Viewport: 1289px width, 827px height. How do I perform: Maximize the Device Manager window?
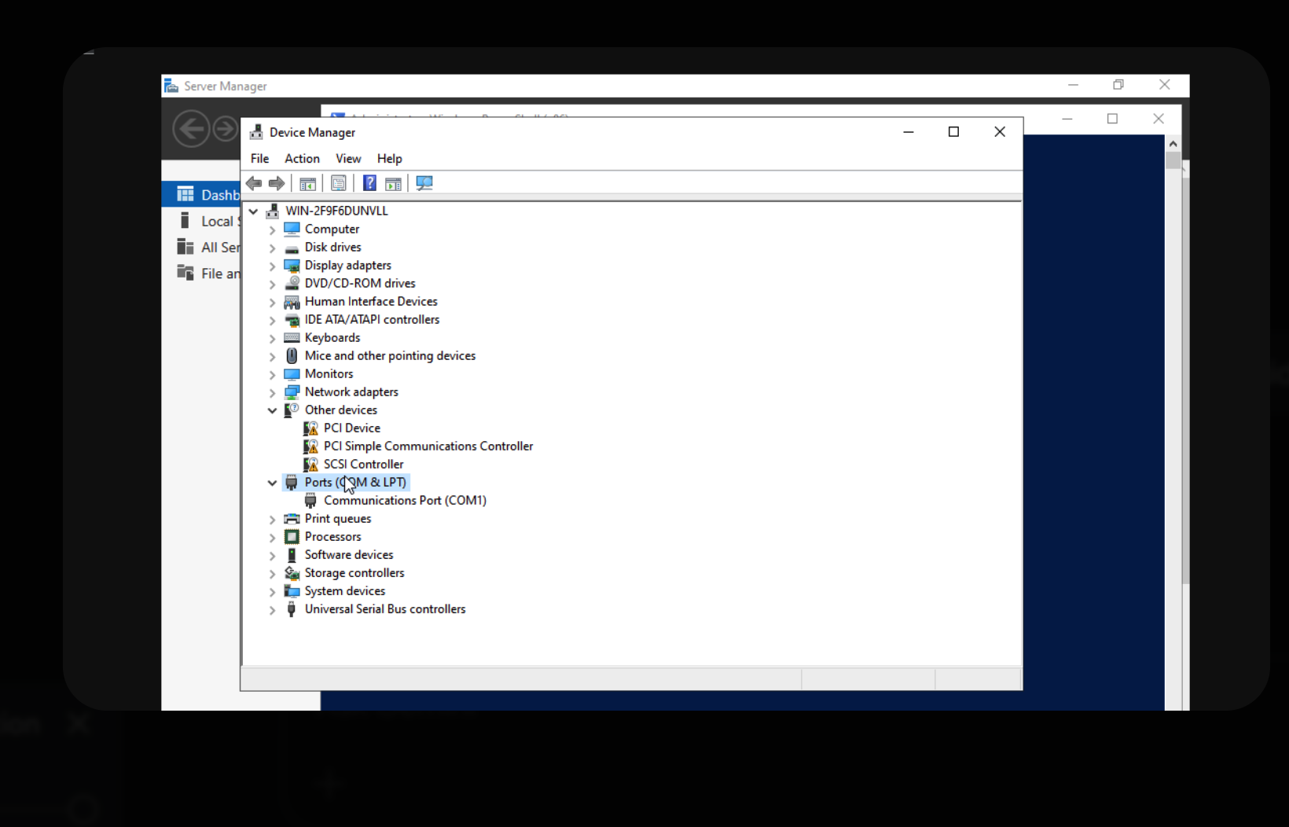[x=953, y=132]
